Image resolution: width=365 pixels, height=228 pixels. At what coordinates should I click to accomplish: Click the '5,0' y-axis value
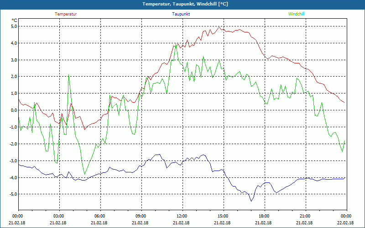click(x=14, y=26)
